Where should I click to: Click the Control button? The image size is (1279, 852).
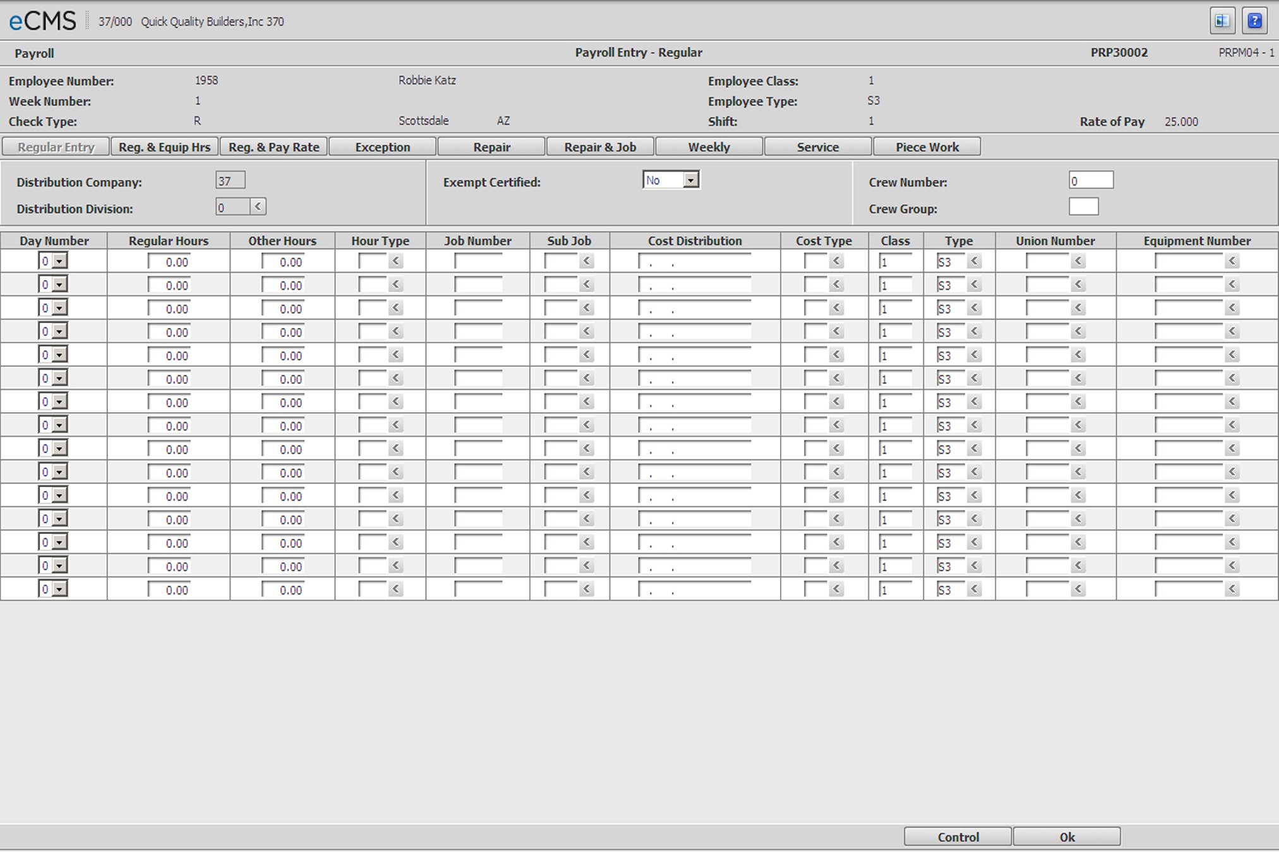pos(958,836)
